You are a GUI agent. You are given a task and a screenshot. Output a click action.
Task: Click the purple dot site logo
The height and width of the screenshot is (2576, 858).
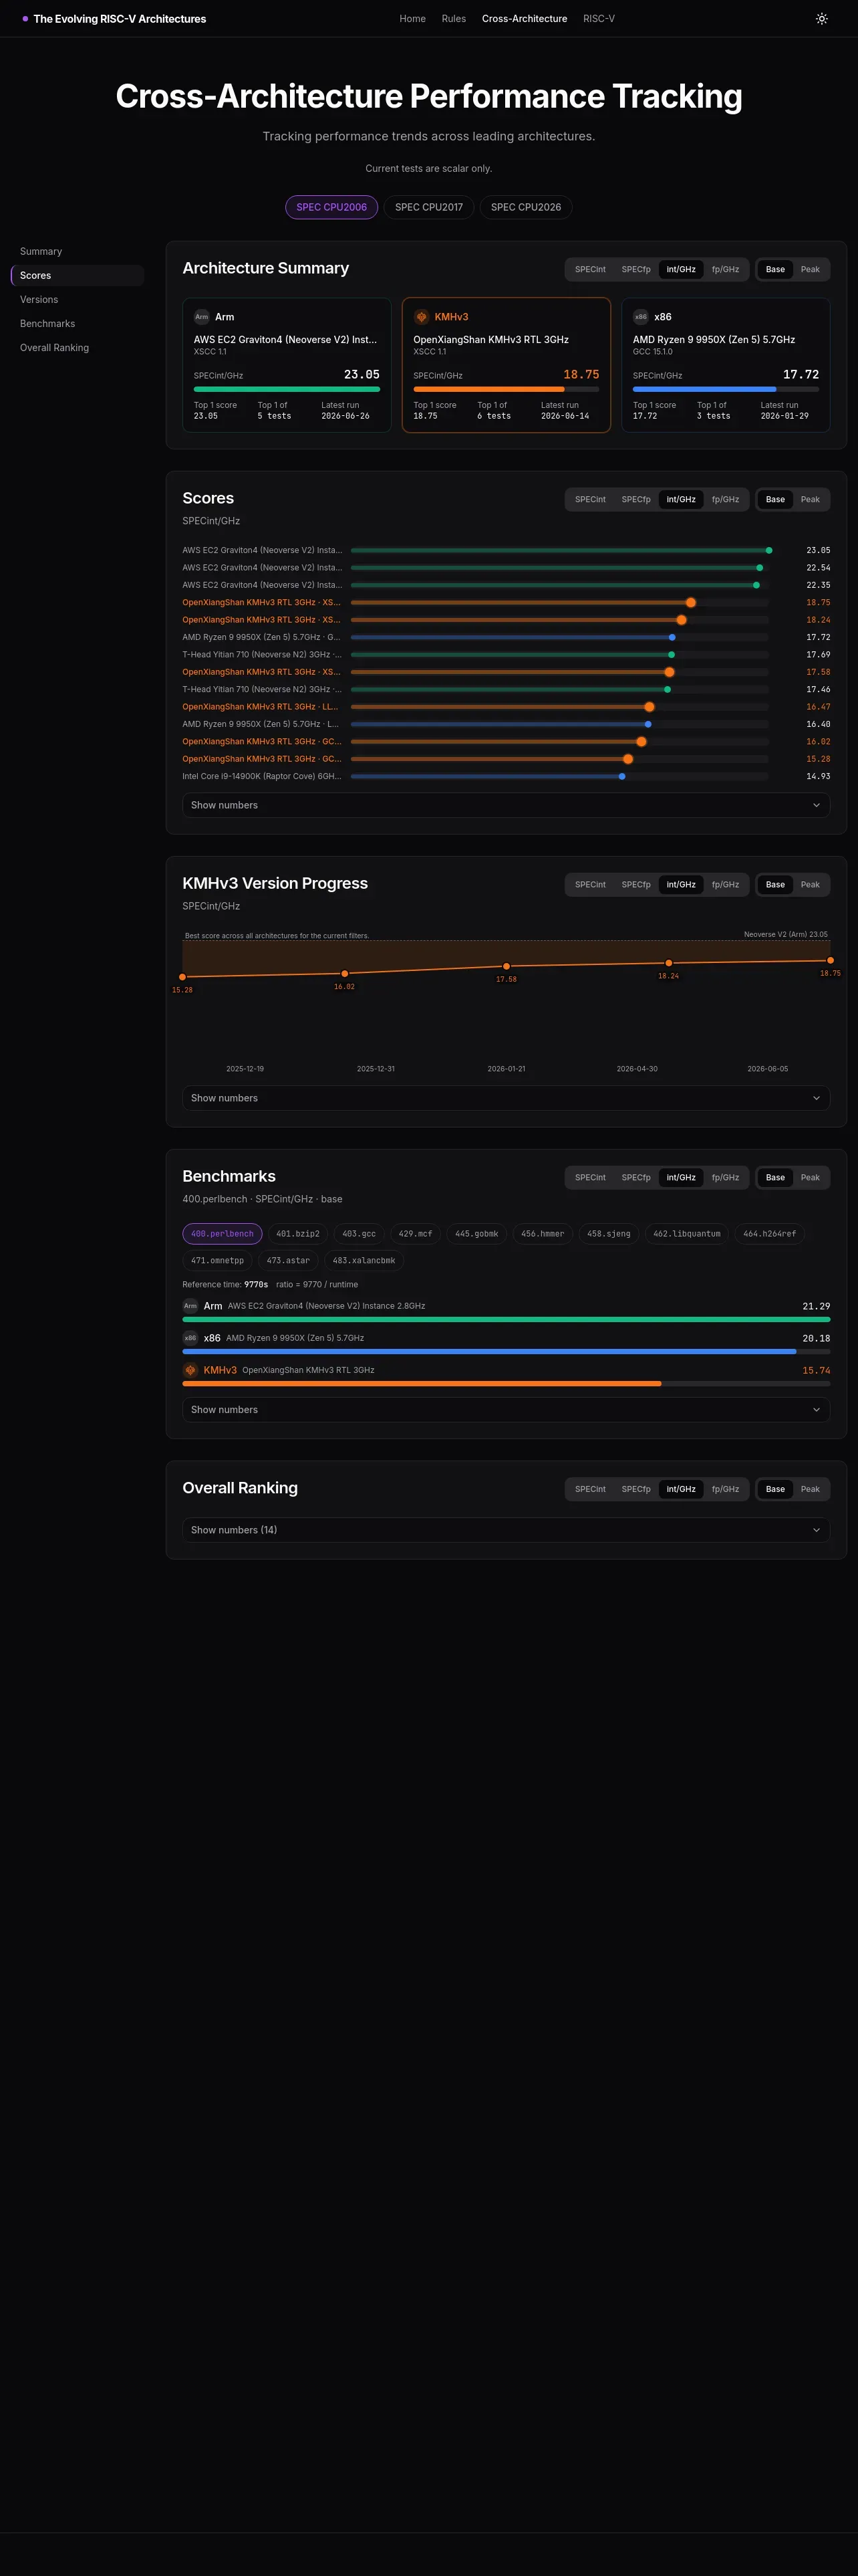[25, 19]
